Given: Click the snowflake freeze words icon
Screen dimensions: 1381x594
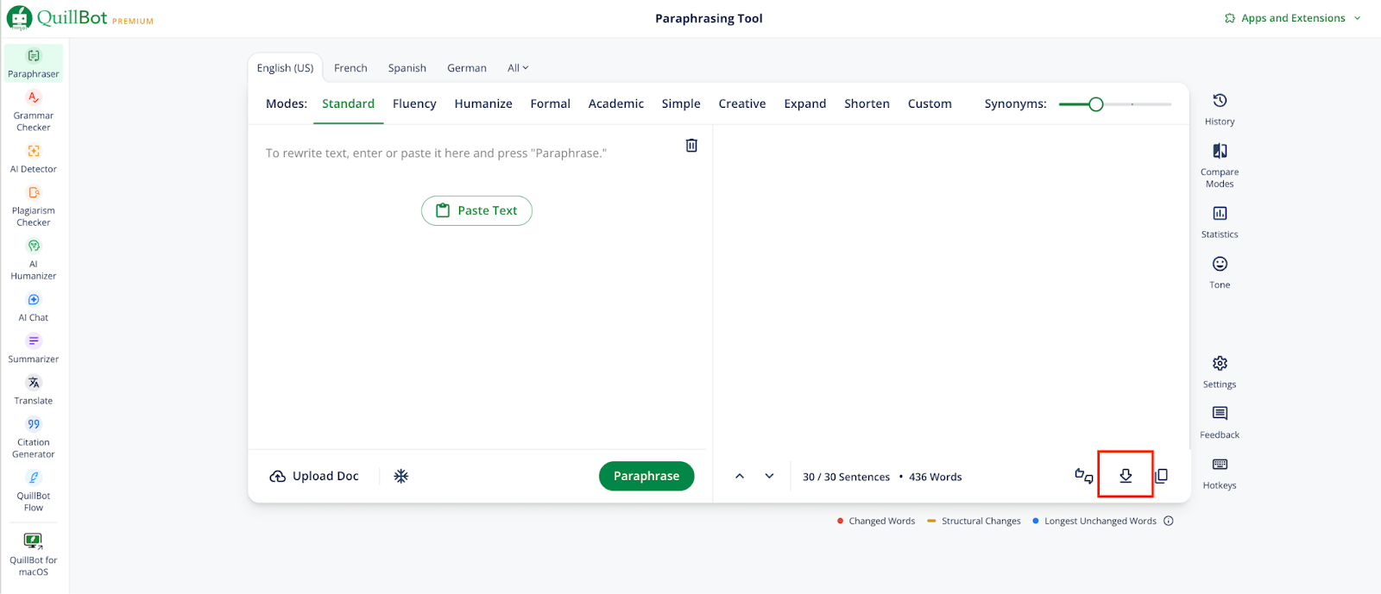Looking at the screenshot, I should [x=401, y=476].
